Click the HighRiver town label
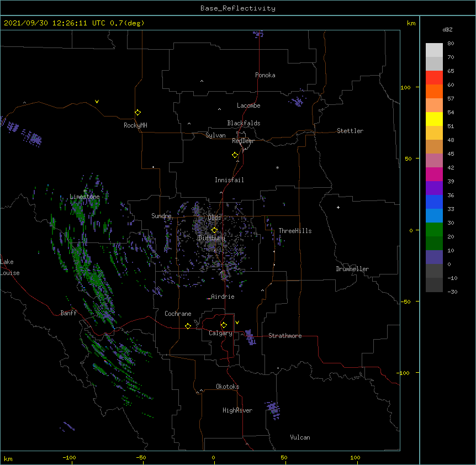The height and width of the screenshot is (465, 476). [x=237, y=410]
